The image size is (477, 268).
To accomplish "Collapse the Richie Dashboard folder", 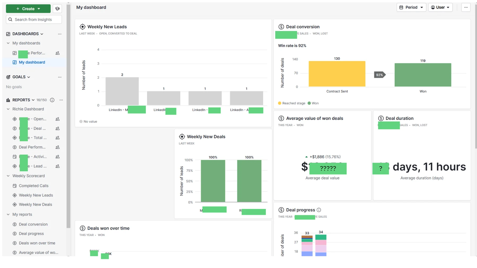I will [x=8, y=109].
